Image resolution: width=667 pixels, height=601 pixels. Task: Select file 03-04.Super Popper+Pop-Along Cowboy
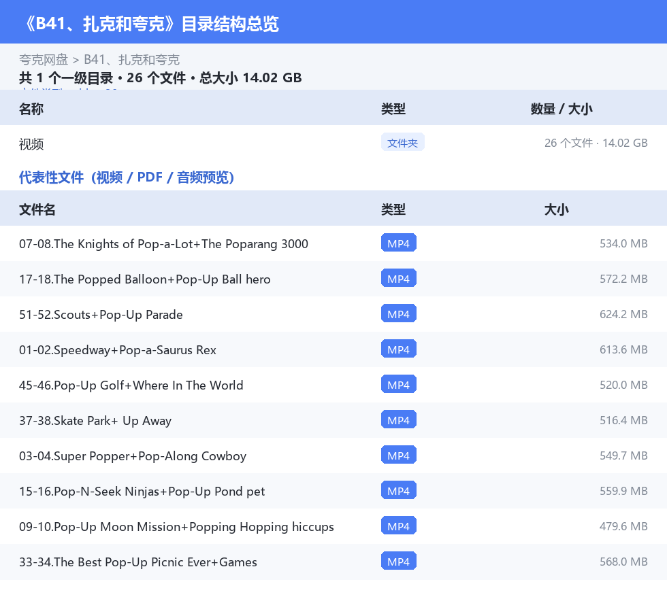click(133, 456)
